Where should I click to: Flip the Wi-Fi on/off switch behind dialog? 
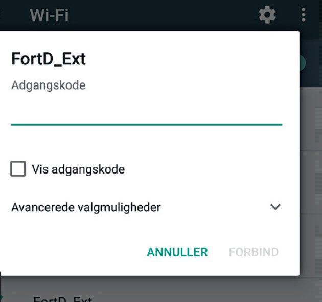click(x=303, y=63)
